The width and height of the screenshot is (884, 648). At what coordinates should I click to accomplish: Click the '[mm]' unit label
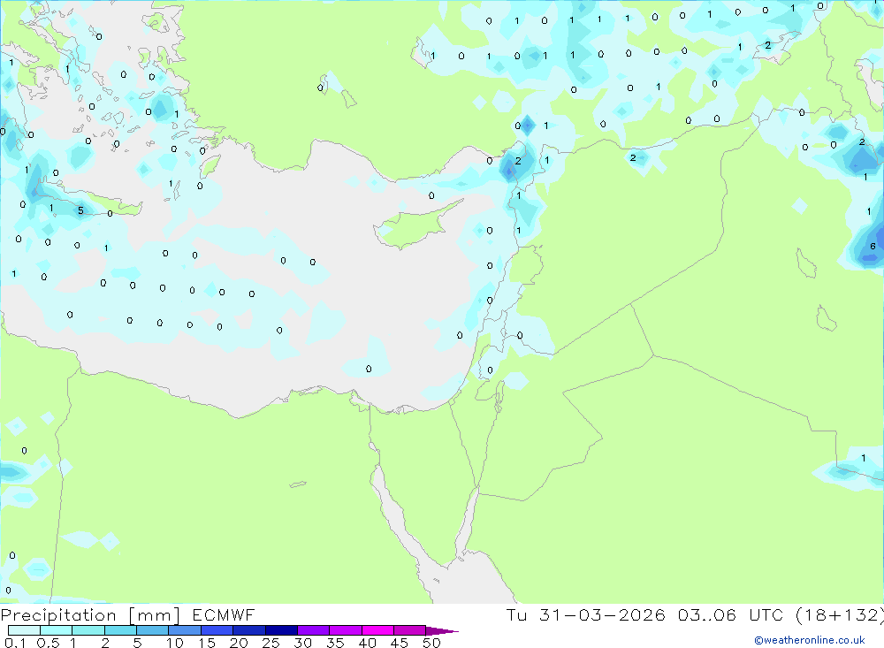click(154, 615)
